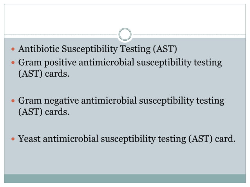Click the bullet beside Gram positive line
This screenshot has width=250, height=187.
(14, 63)
